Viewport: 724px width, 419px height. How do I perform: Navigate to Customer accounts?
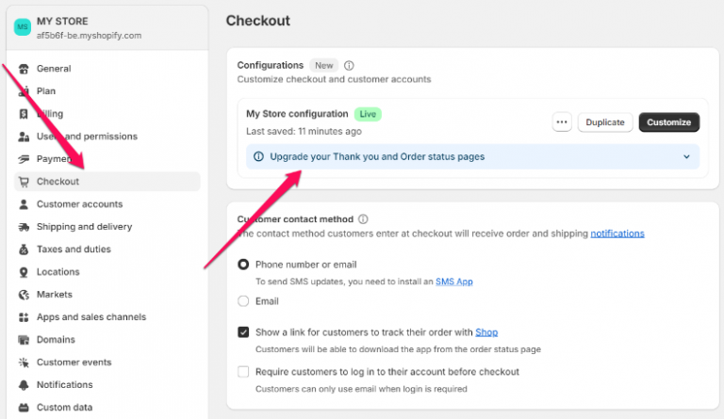pyautogui.click(x=107, y=204)
